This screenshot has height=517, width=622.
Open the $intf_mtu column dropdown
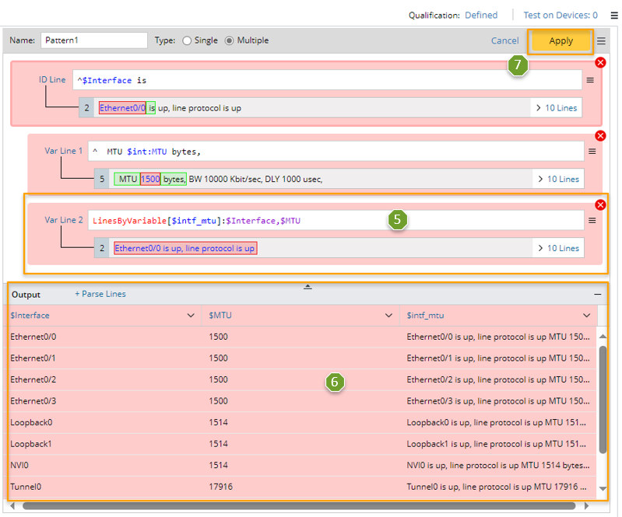[589, 316]
